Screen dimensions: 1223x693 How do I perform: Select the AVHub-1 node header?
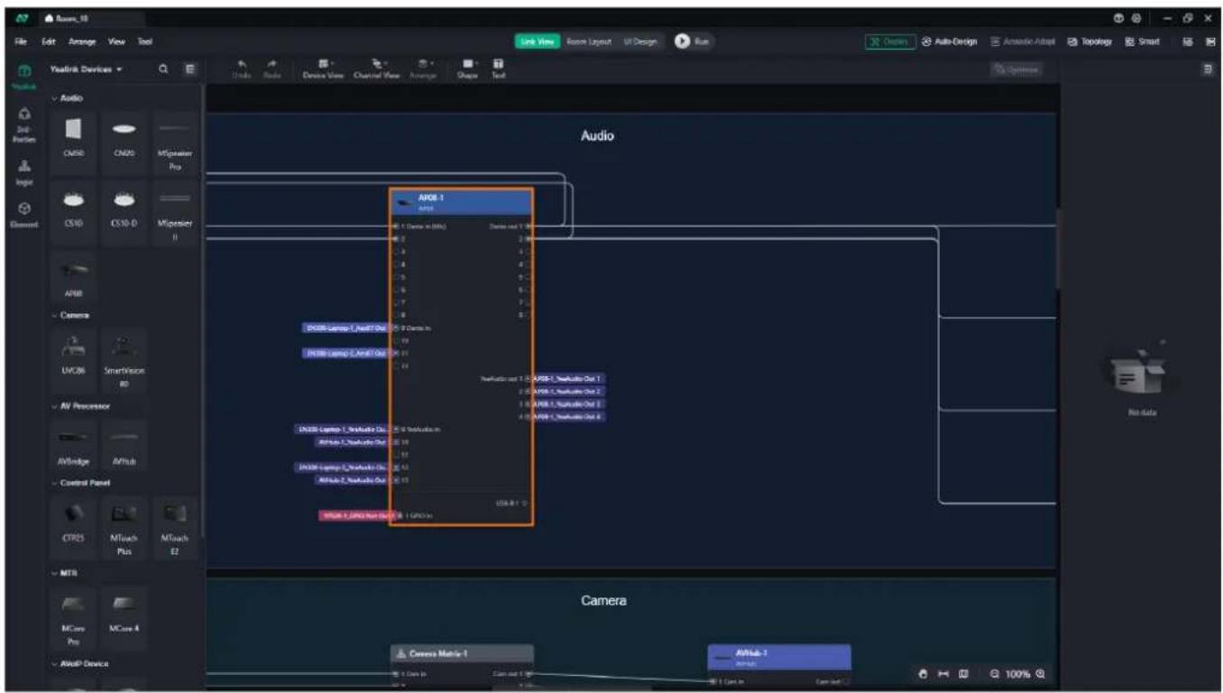coord(779,655)
